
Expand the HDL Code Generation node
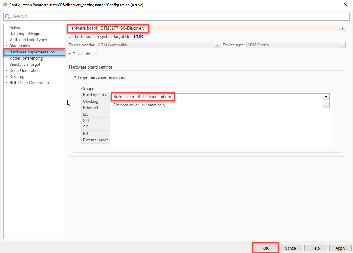click(x=6, y=83)
